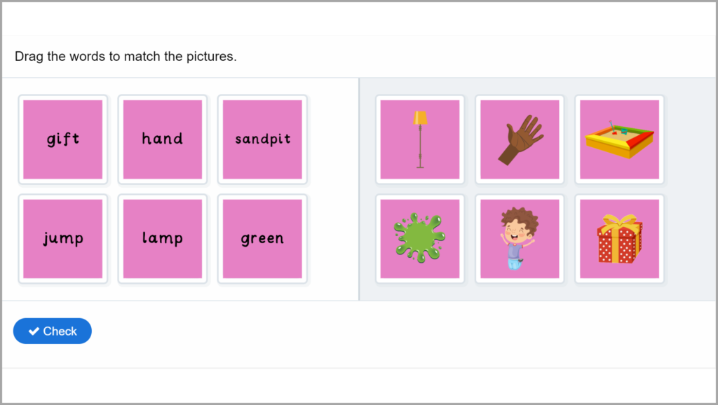Click the Check button label text
The height and width of the screenshot is (405, 718).
[60, 331]
